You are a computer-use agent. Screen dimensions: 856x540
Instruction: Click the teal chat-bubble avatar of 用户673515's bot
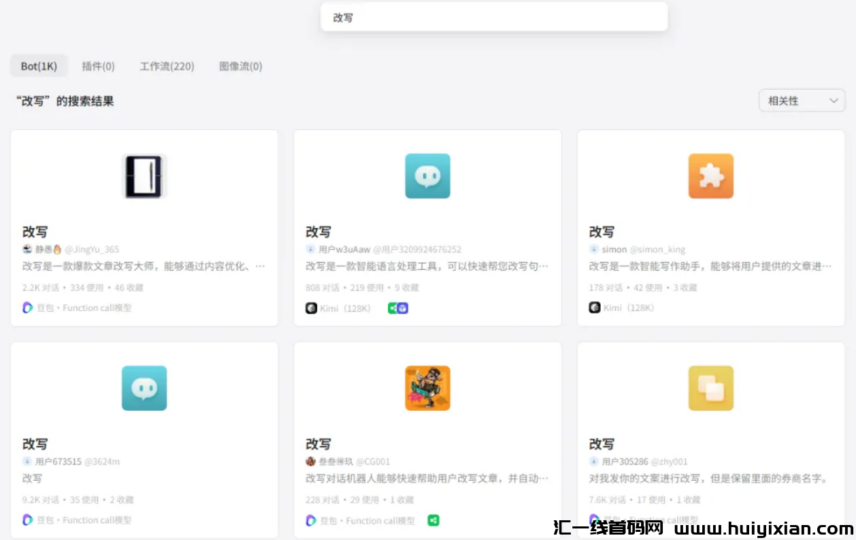144,388
